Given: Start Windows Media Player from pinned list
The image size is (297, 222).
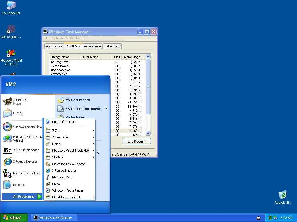Looking at the screenshot, I should click(23, 127).
